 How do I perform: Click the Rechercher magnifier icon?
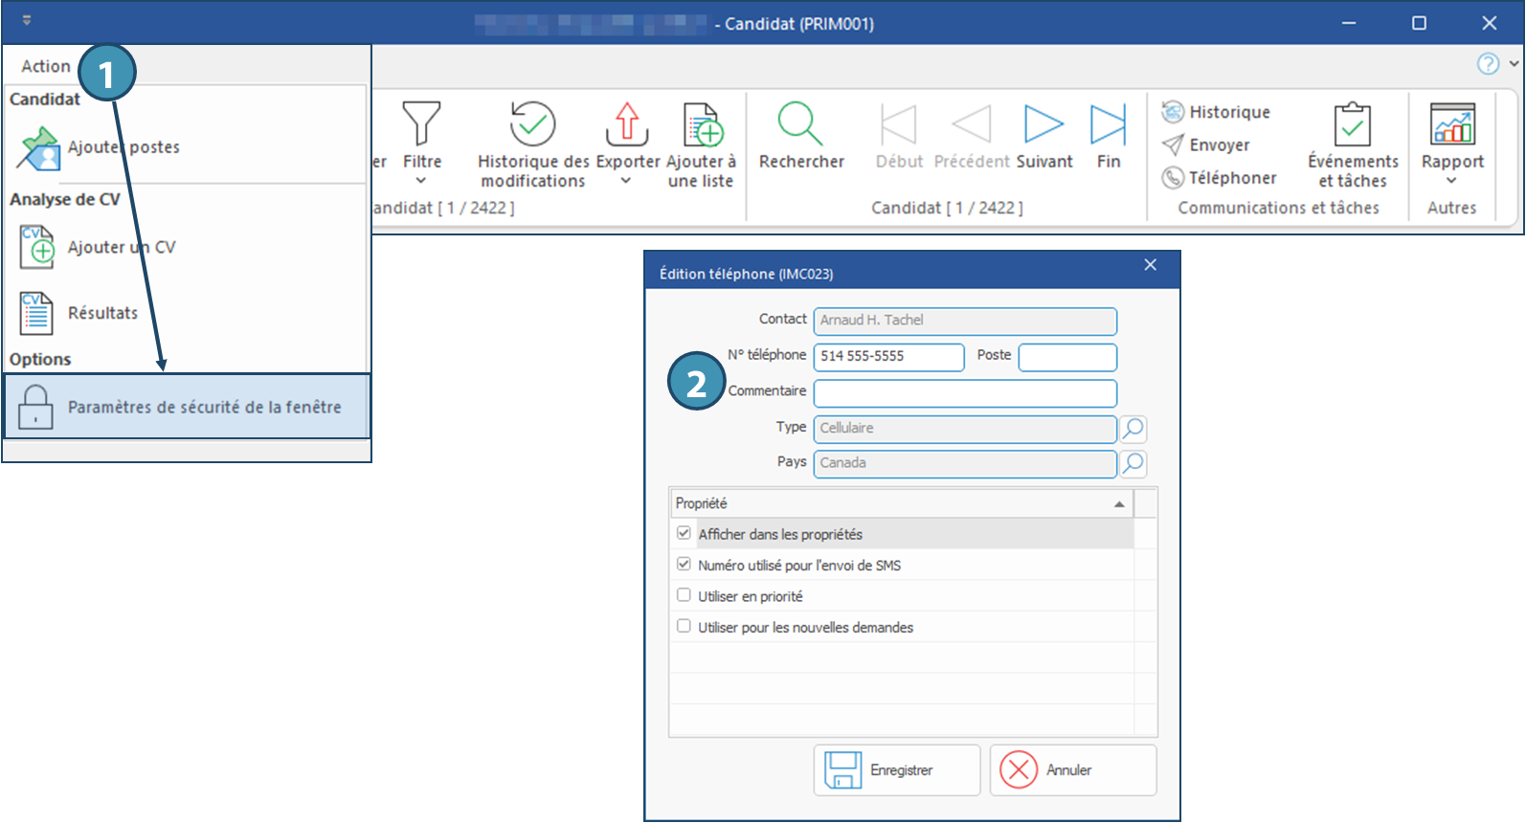(x=800, y=124)
